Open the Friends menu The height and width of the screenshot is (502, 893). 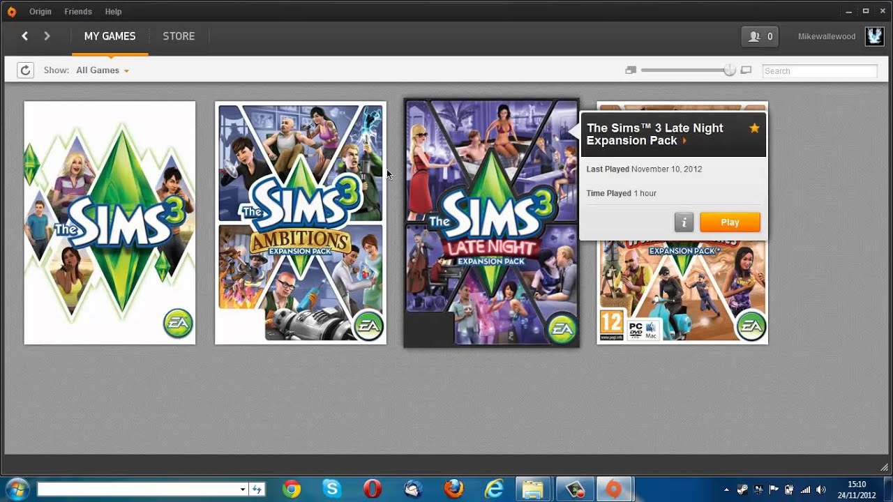(78, 12)
